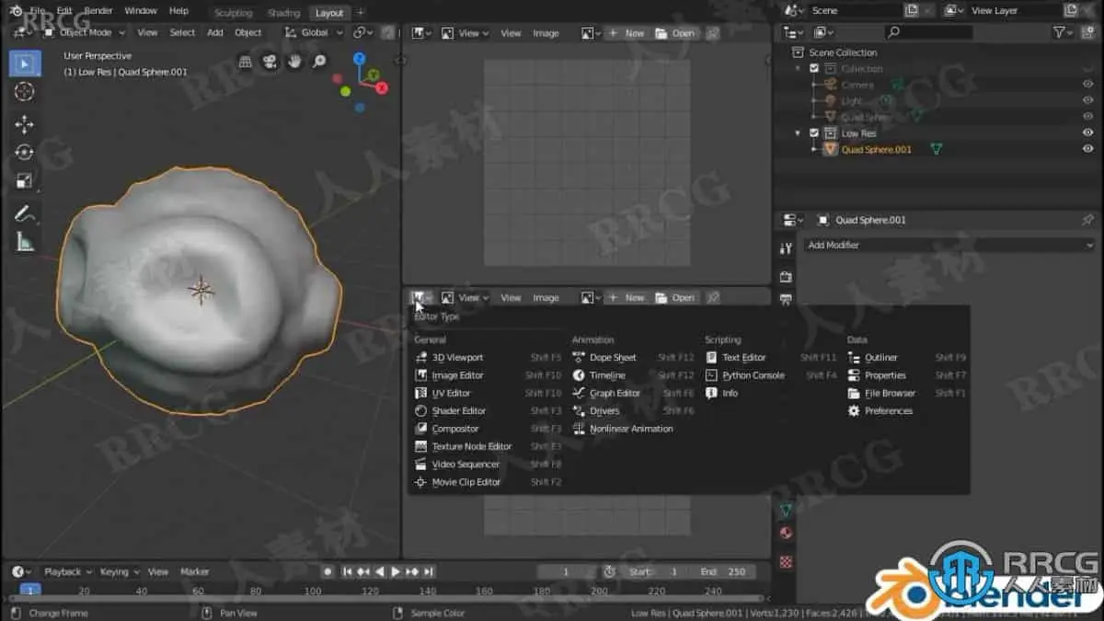1104x621 pixels.
Task: Select Texture Node Editor entry
Action: pos(471,446)
